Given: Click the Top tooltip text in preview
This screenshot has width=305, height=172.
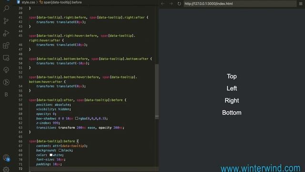Looking at the screenshot, I should coord(232,76).
